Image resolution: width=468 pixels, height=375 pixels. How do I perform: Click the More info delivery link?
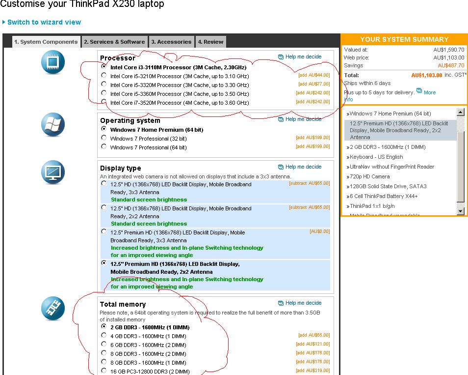point(429,92)
